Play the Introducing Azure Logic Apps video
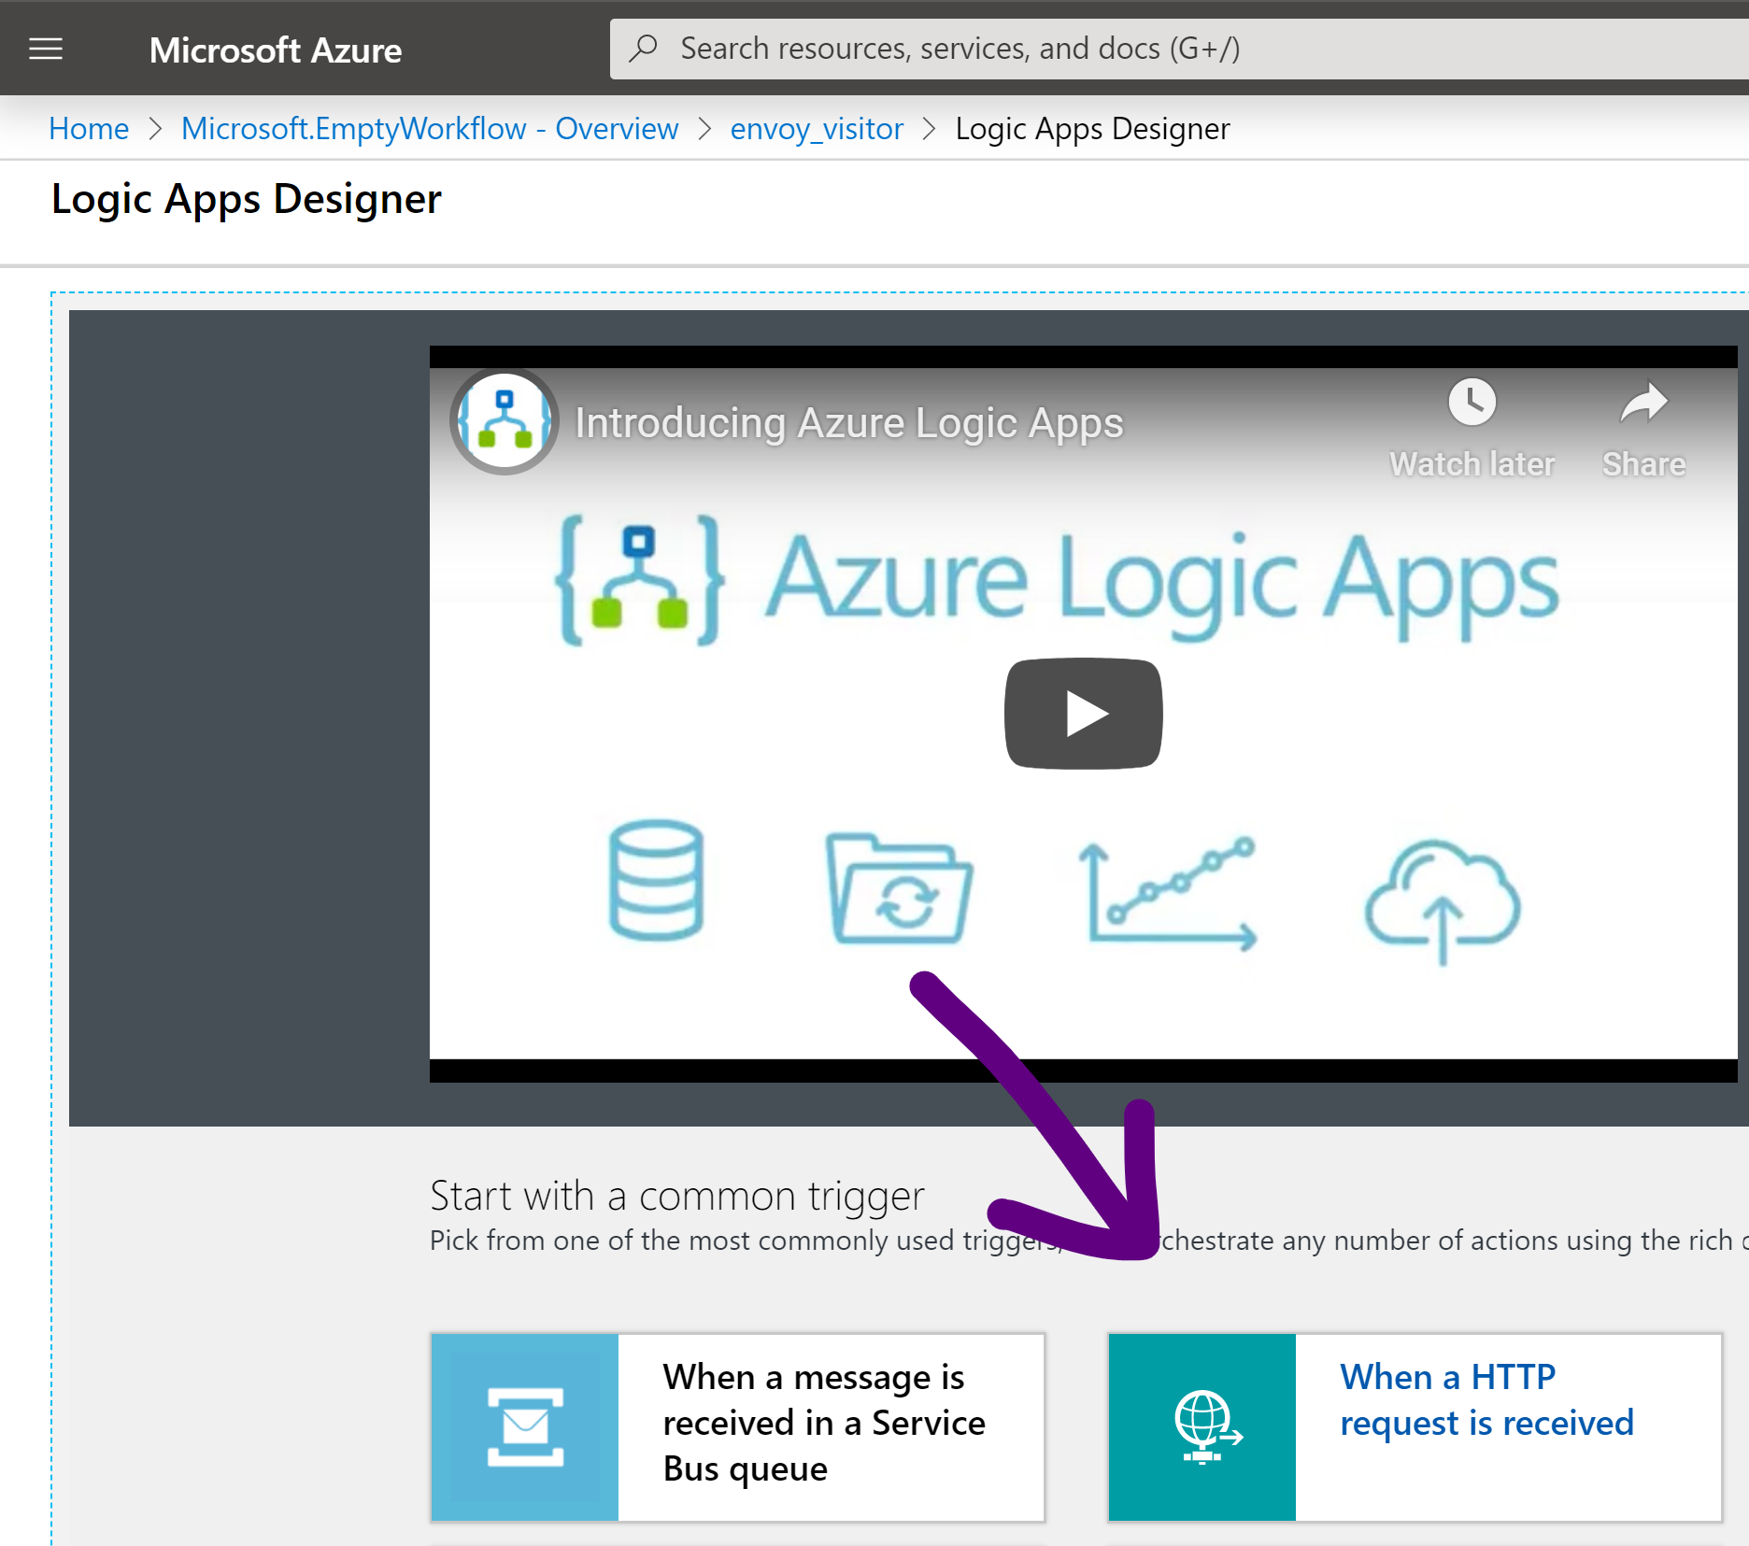Viewport: 1749px width, 1546px height. [1083, 714]
